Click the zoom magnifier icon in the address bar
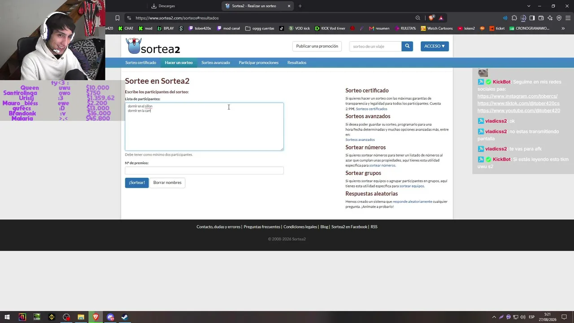The width and height of the screenshot is (574, 323). (x=418, y=18)
